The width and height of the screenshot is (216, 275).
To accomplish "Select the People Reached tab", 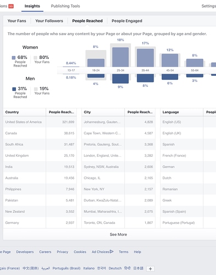I will tap(87, 21).
